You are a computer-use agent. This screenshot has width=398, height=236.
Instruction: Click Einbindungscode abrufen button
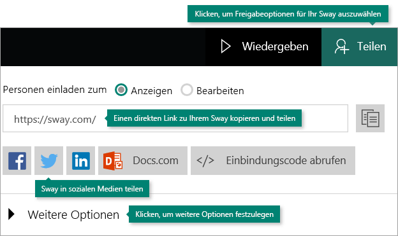point(273,160)
